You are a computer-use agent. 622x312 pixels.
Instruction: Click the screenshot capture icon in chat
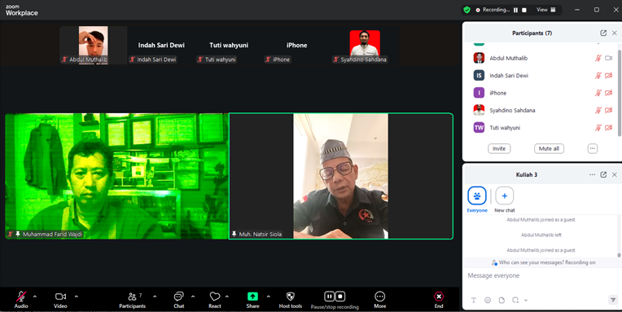[x=515, y=300]
